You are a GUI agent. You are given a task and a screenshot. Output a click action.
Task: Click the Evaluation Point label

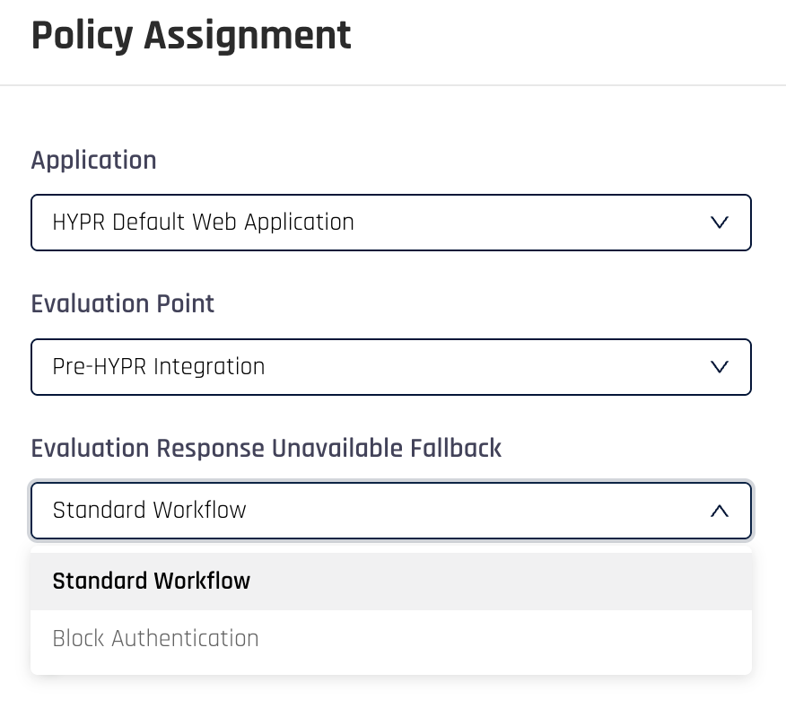(x=123, y=303)
